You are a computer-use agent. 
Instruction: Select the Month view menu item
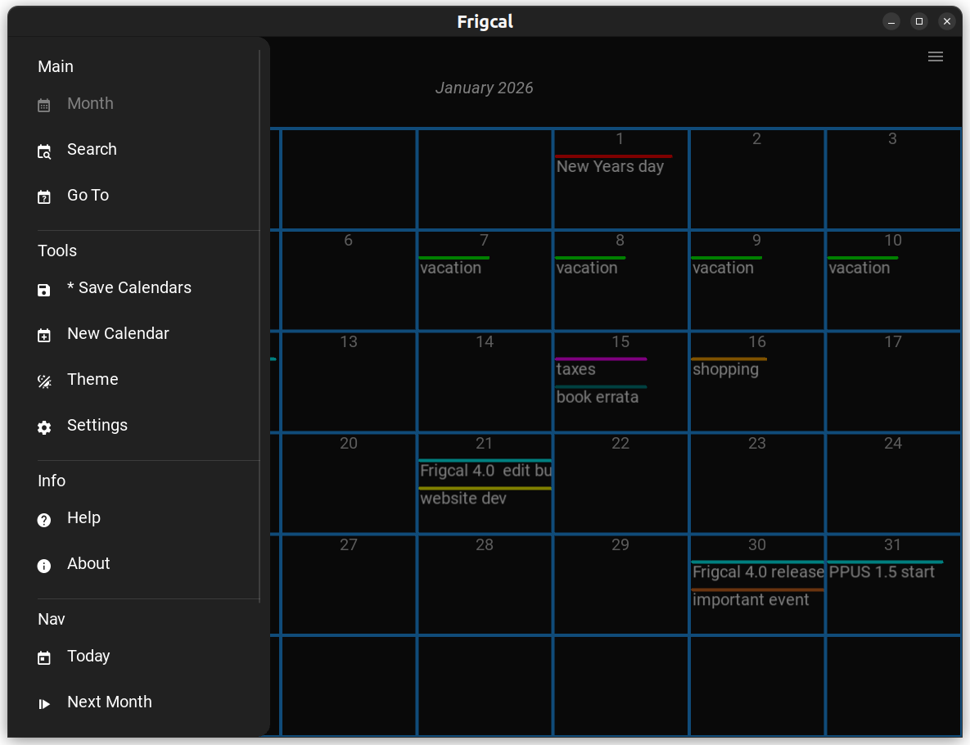(x=90, y=104)
